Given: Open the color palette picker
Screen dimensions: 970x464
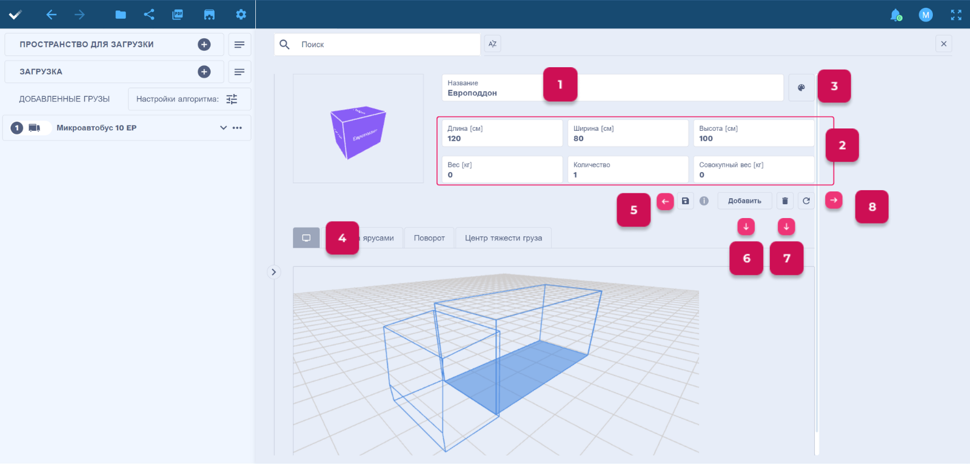Looking at the screenshot, I should [801, 88].
